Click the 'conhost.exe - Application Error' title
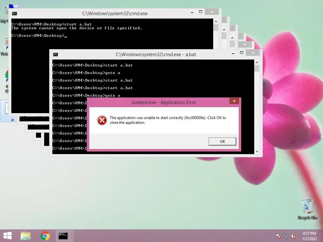The image size is (323, 242). pos(164,102)
